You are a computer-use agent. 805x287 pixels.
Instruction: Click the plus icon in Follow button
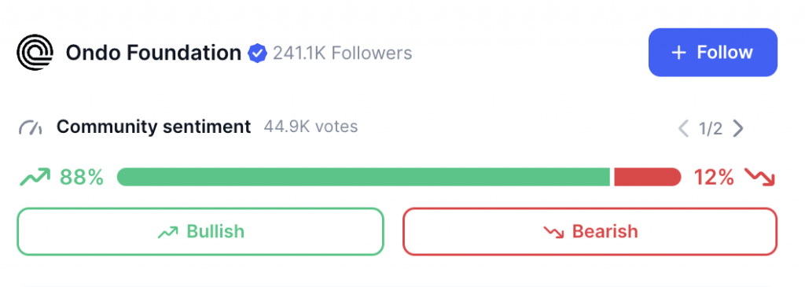click(678, 53)
